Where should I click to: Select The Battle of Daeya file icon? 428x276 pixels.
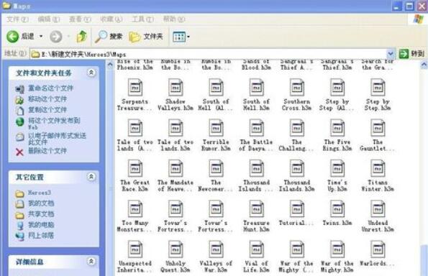coord(256,128)
